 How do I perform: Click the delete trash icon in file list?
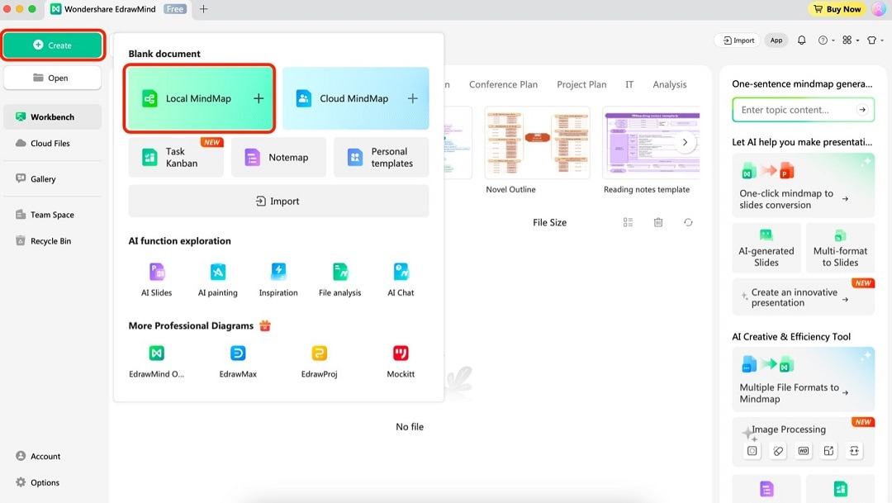pos(658,222)
